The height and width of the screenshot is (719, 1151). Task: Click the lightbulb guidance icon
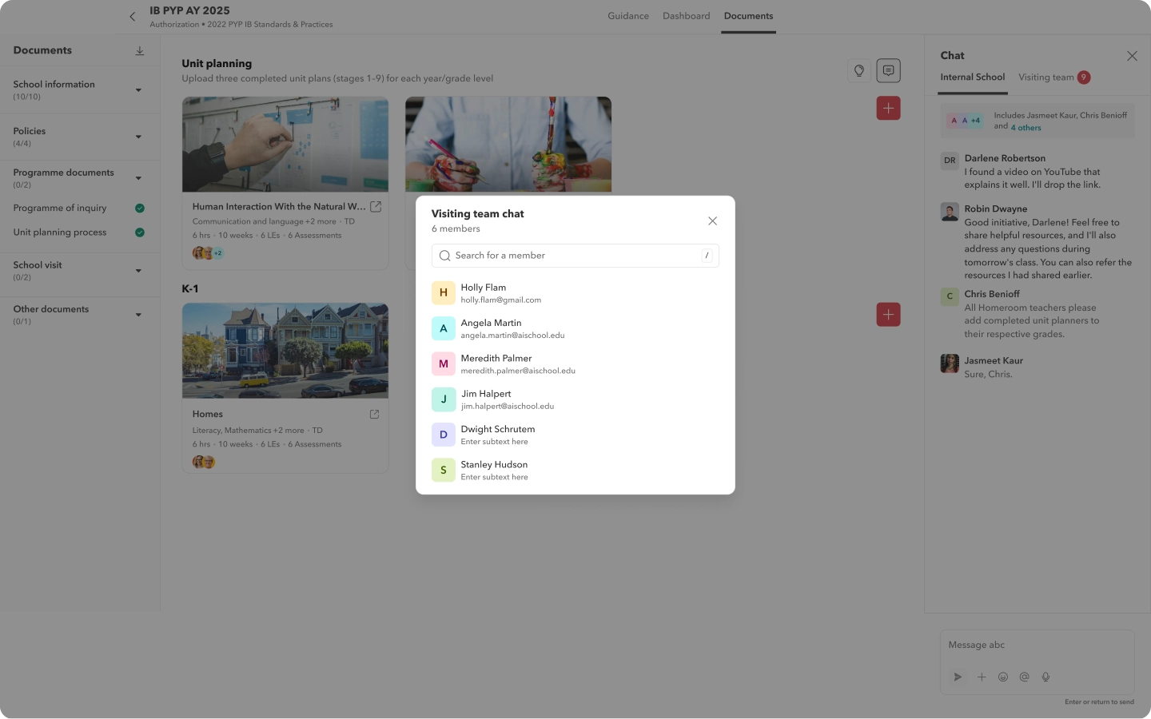pyautogui.click(x=858, y=70)
